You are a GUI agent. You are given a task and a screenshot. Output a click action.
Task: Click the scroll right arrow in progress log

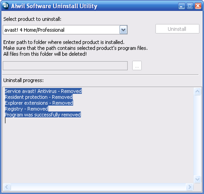click(x=190, y=187)
